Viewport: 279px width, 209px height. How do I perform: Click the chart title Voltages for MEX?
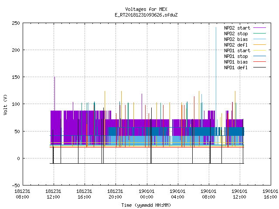click(x=146, y=9)
